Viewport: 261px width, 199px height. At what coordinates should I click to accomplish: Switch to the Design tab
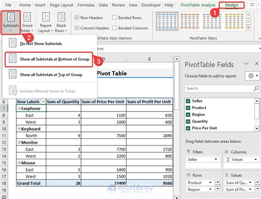[x=232, y=5]
